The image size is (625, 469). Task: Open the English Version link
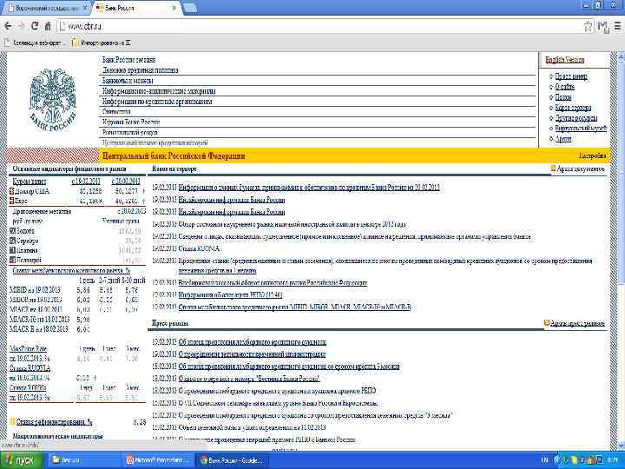pos(565,60)
